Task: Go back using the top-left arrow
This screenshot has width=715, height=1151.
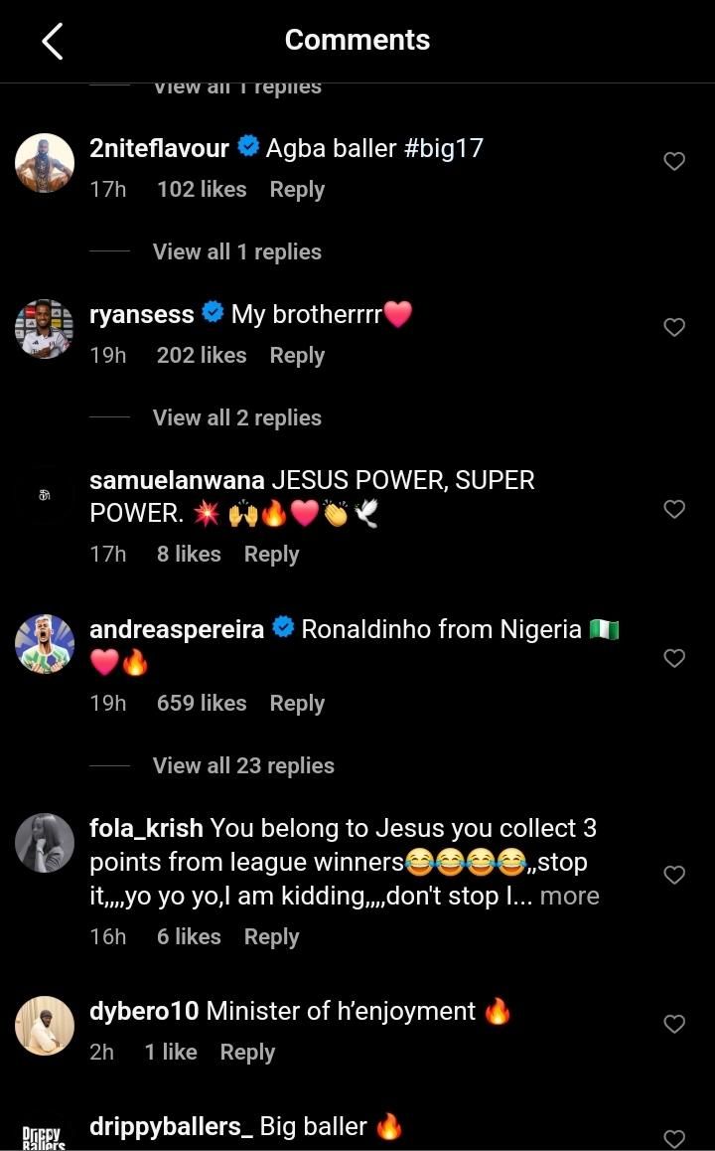Action: (53, 42)
